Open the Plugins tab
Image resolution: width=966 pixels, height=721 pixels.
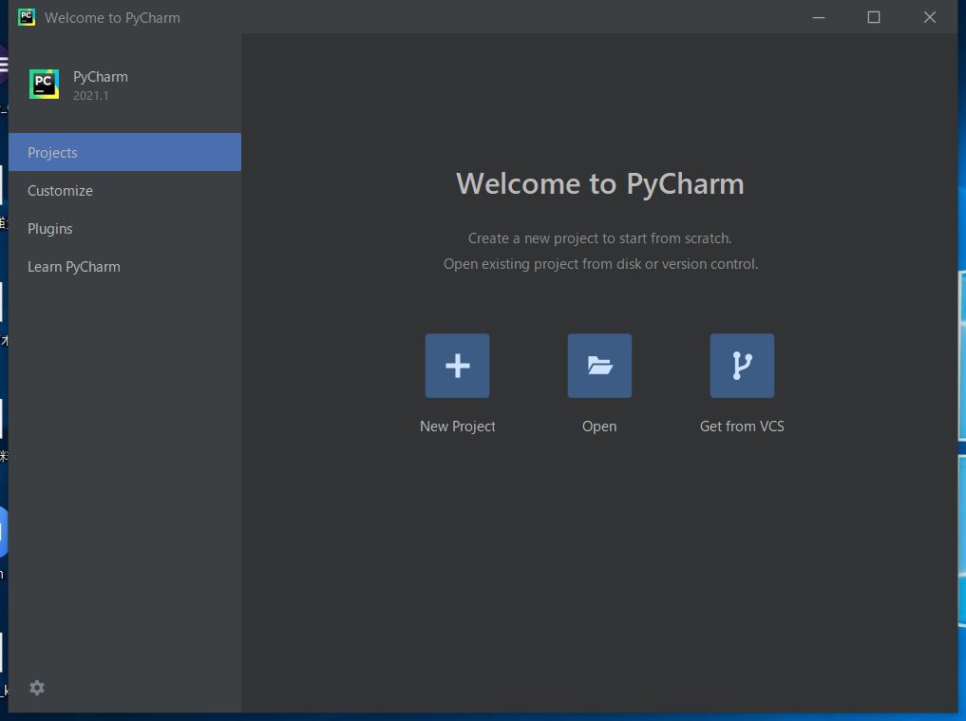pyautogui.click(x=124, y=229)
